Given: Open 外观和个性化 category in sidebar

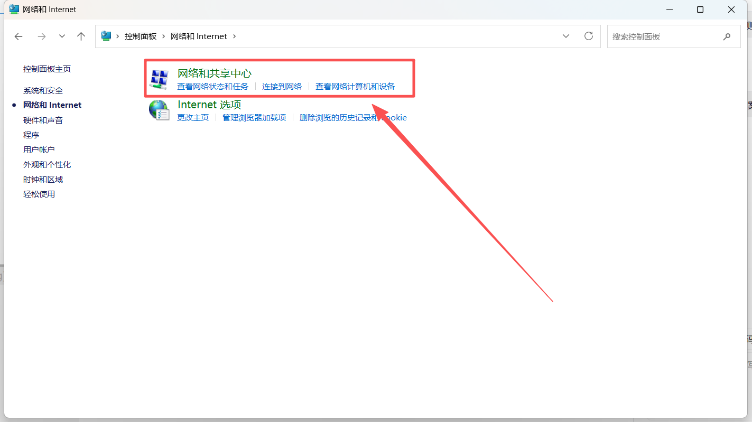Looking at the screenshot, I should (x=47, y=165).
